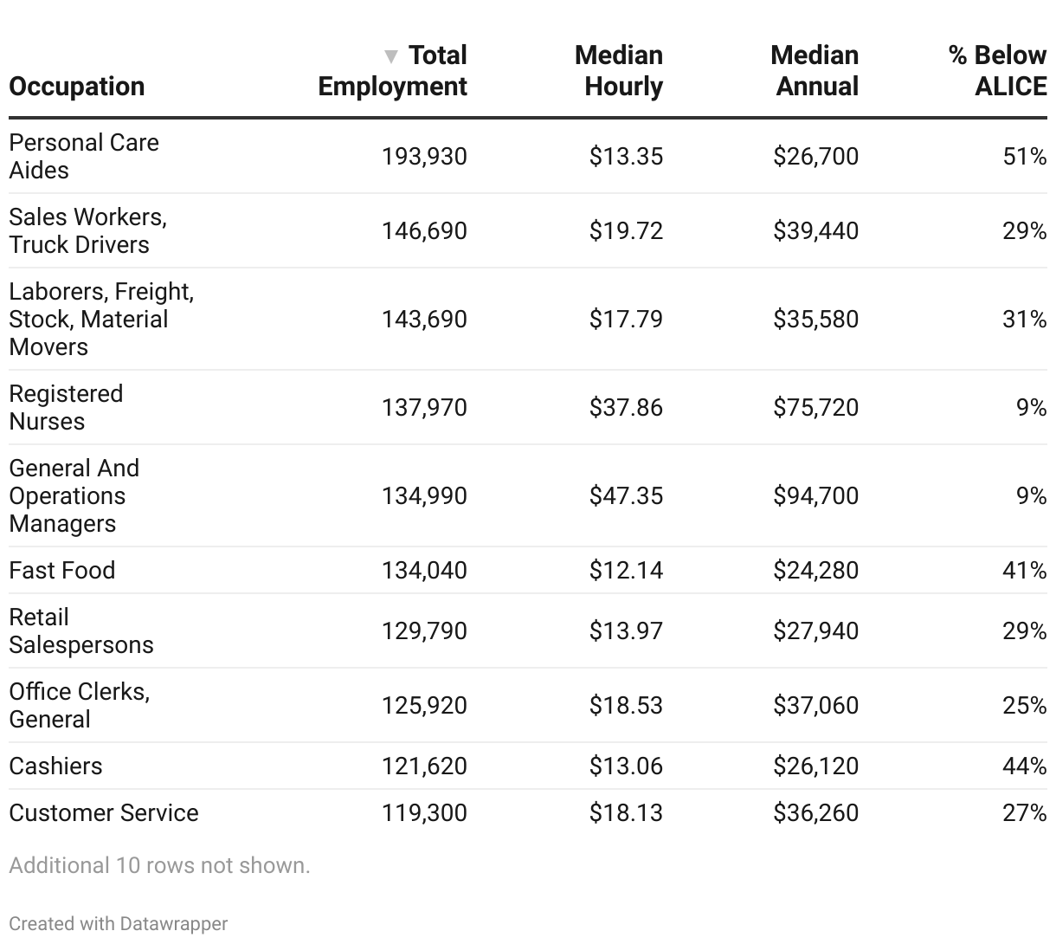Click the sort arrow beside Total Employment
The image size is (1056, 944).
(x=391, y=57)
